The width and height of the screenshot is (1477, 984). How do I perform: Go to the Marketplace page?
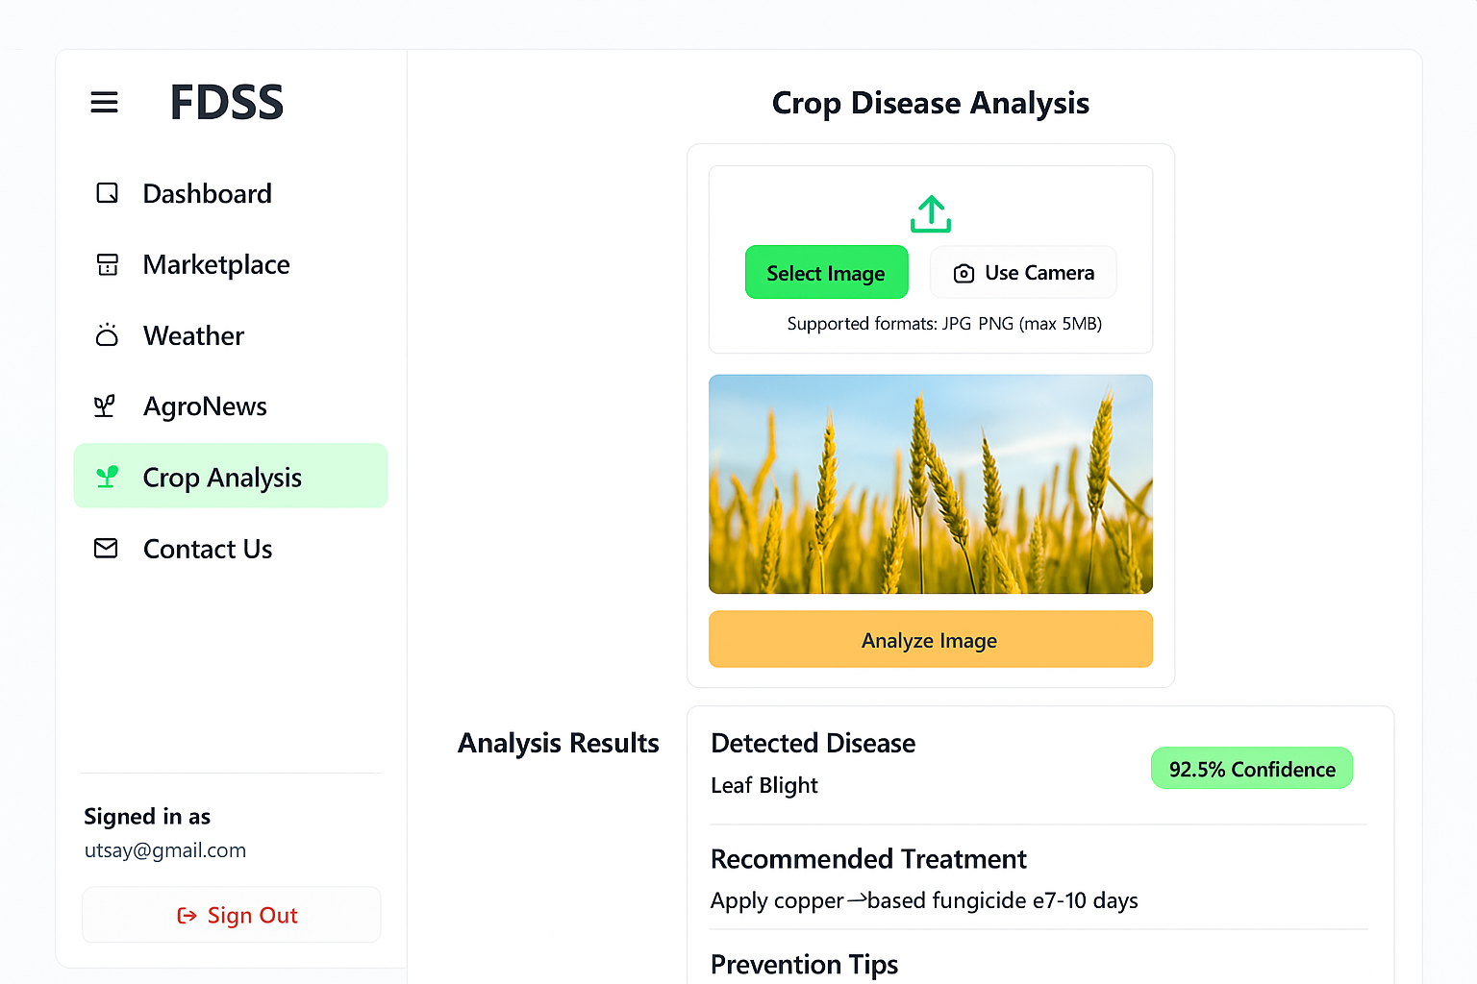pyautogui.click(x=216, y=264)
